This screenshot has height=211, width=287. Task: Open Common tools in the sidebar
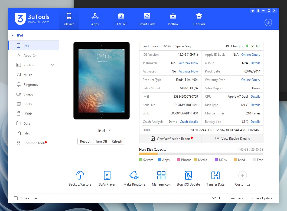coord(34,143)
